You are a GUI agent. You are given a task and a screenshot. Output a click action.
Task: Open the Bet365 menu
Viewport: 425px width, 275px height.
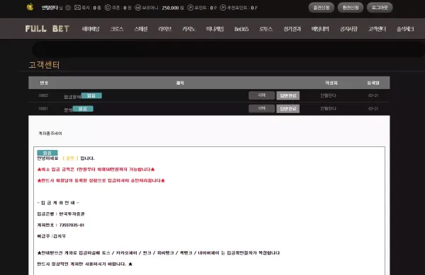(x=242, y=29)
